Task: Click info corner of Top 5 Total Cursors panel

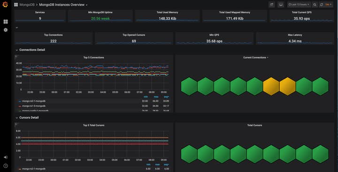Action: [15, 124]
